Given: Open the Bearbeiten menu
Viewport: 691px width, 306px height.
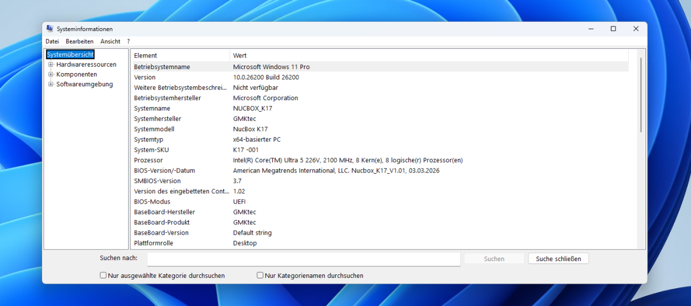Looking at the screenshot, I should [80, 41].
